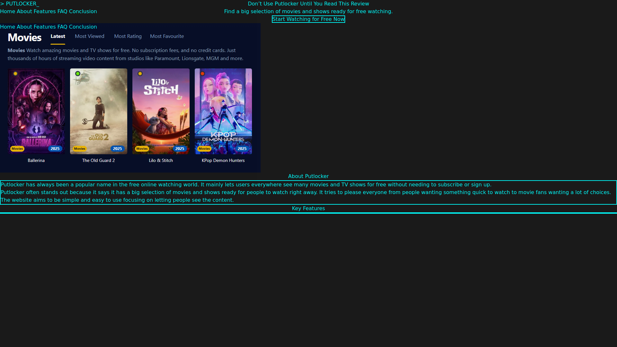Screen dimensions: 617x347
Task: Click sentence The website aims to be simple
Action: pyautogui.click(x=117, y=200)
